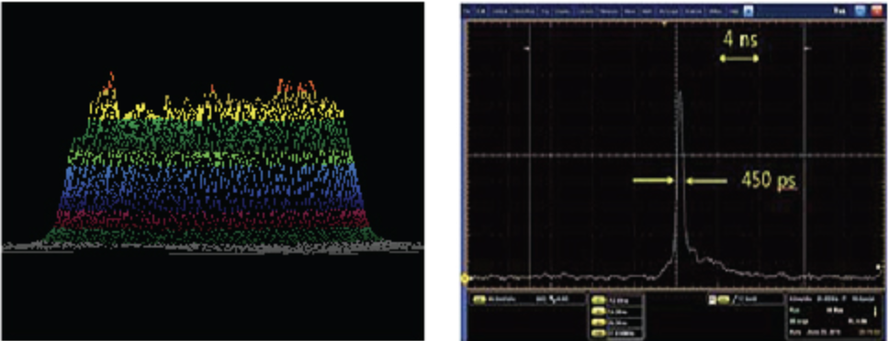Click the Tek logo in title bar
The height and width of the screenshot is (341, 889).
[839, 11]
